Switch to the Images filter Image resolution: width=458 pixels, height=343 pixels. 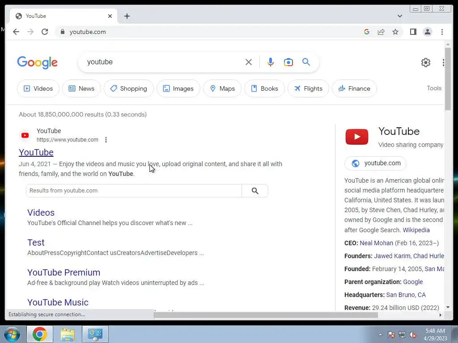coord(178,88)
